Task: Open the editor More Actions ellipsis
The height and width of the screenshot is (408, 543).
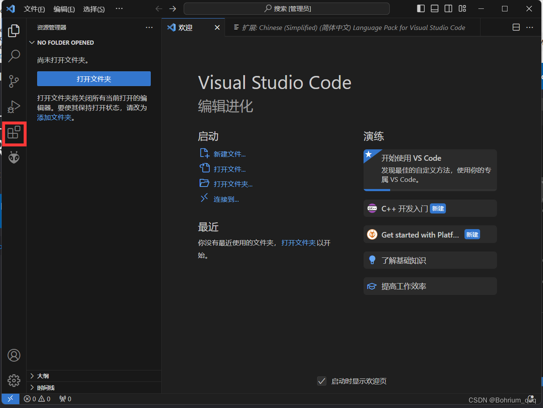Action: coord(529,27)
